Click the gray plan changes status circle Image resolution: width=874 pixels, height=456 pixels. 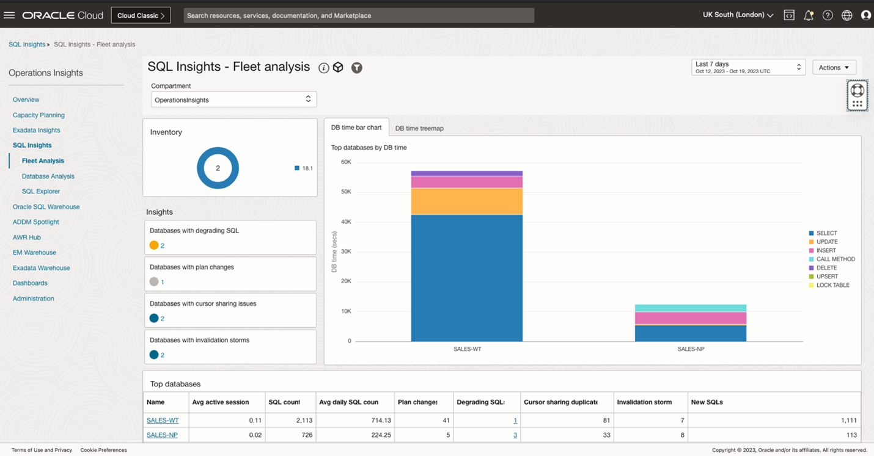click(154, 282)
